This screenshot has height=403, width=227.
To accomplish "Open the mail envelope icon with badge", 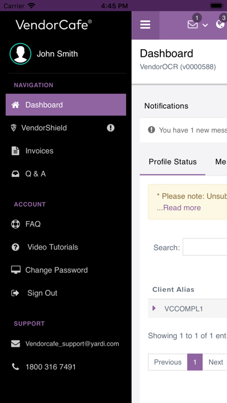I will (x=193, y=24).
